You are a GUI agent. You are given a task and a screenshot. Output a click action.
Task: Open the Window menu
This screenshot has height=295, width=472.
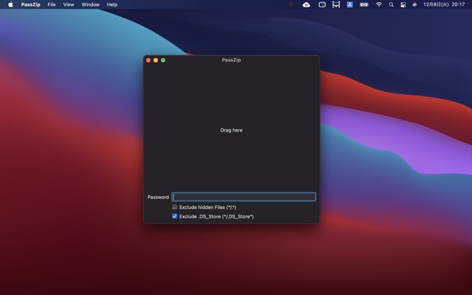click(x=90, y=5)
